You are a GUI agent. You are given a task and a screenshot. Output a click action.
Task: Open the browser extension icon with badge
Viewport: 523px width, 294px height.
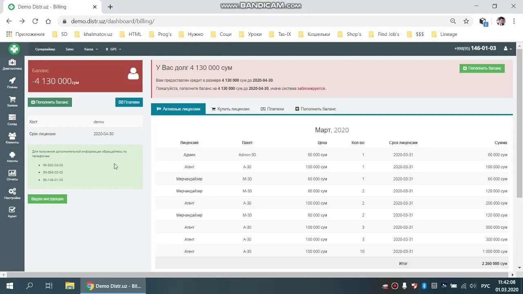[x=483, y=22]
